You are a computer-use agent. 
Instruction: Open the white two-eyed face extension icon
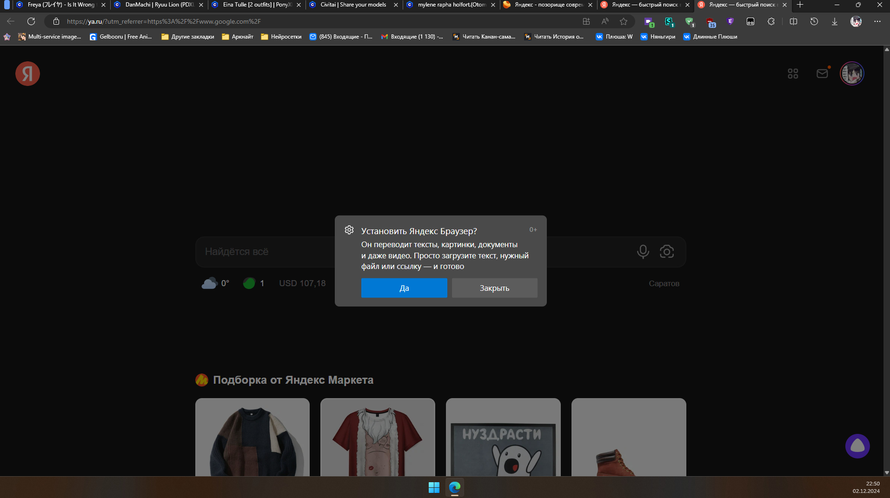pos(751,21)
